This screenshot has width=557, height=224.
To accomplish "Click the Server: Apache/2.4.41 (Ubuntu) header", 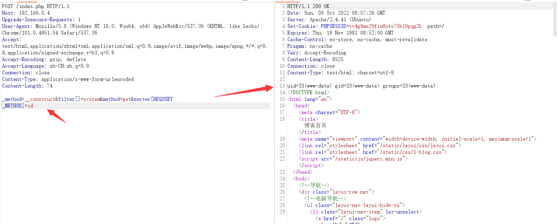I will (329, 20).
